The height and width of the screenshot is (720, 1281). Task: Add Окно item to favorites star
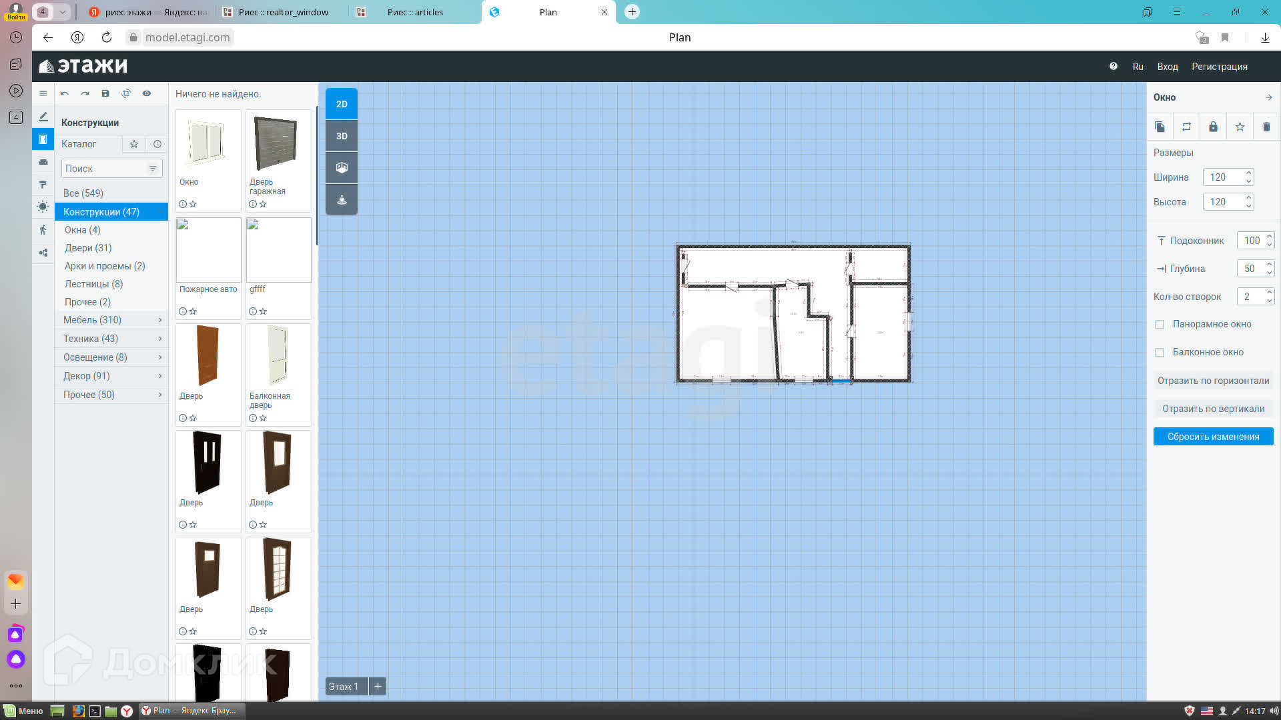pyautogui.click(x=193, y=204)
